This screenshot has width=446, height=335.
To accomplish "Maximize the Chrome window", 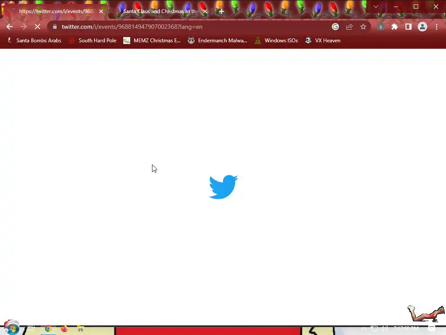I will point(416,7).
